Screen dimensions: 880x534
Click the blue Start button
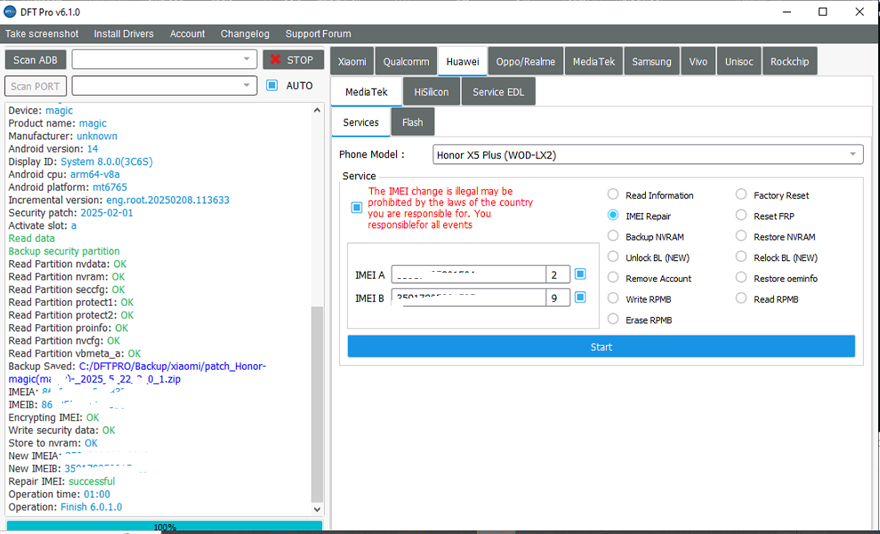pyautogui.click(x=601, y=347)
